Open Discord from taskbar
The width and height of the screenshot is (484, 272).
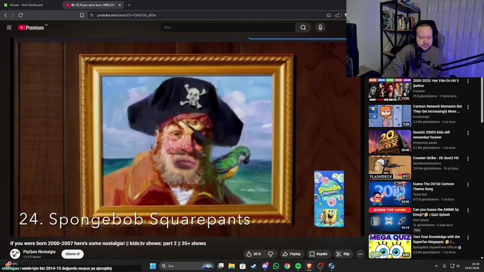265,266
